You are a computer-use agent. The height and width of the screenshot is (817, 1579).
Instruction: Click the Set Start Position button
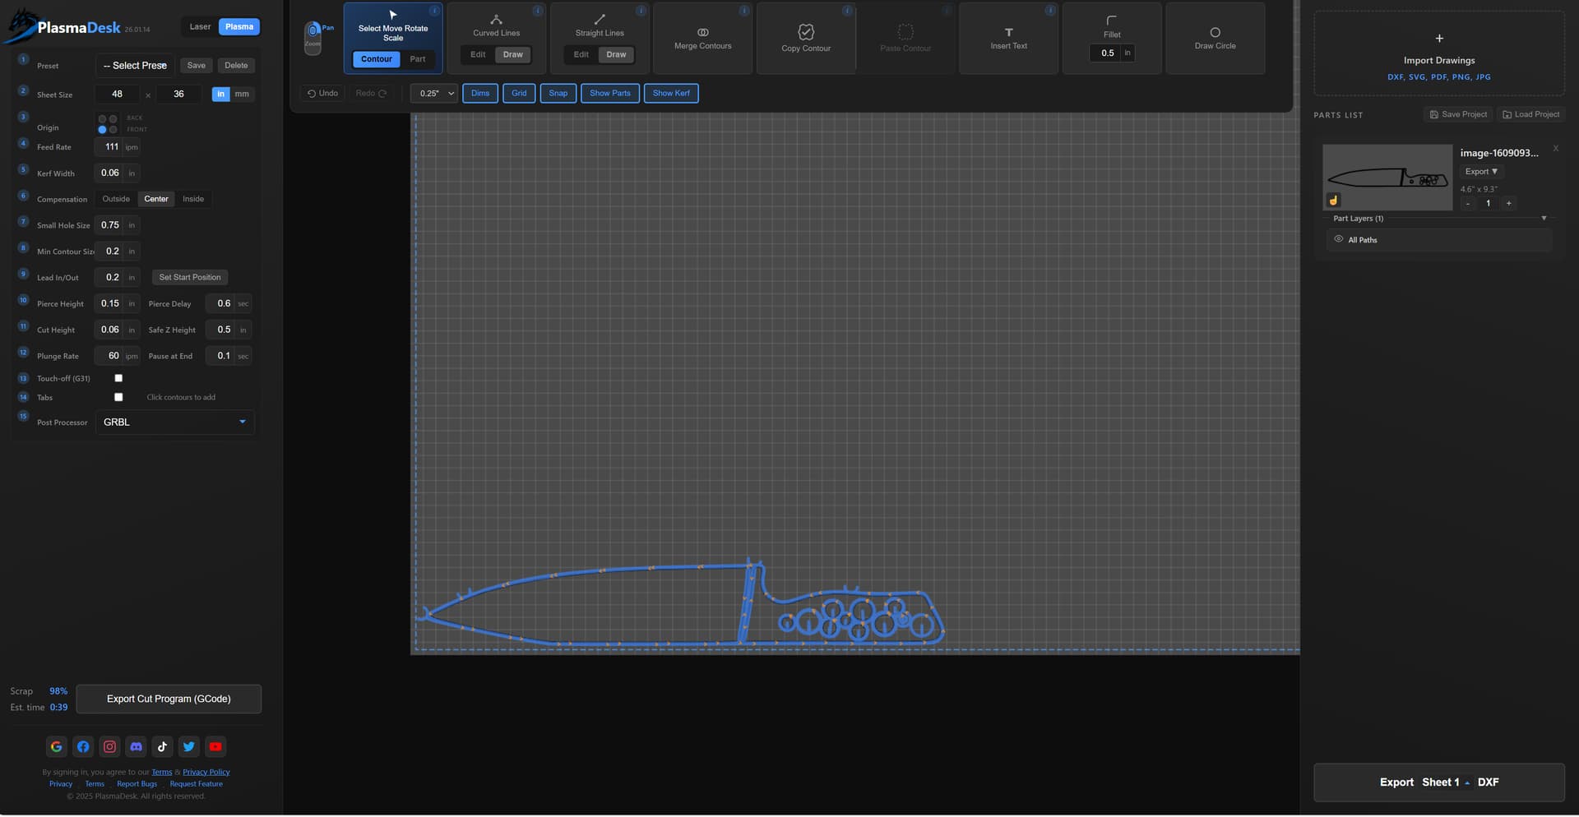(189, 278)
